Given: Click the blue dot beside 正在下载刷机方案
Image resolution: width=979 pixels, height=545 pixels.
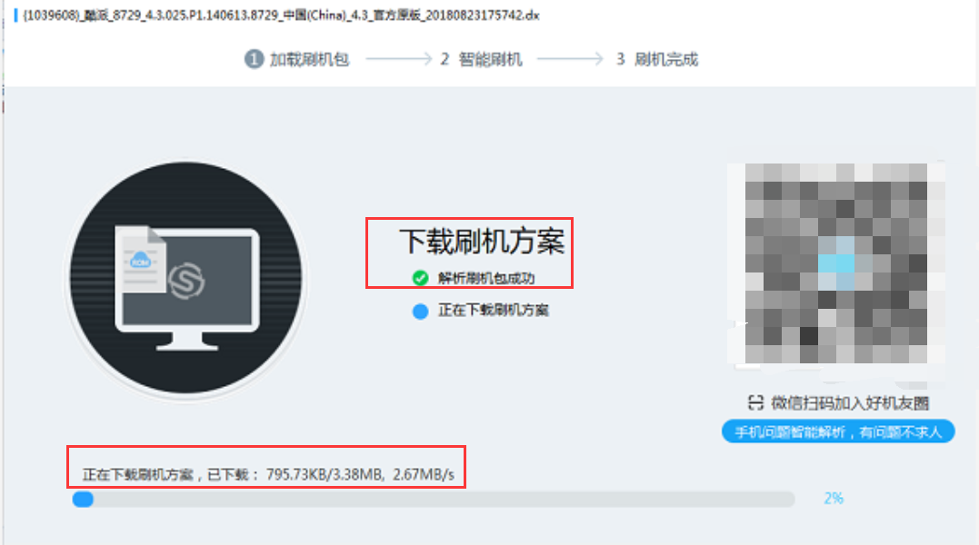Looking at the screenshot, I should [420, 311].
